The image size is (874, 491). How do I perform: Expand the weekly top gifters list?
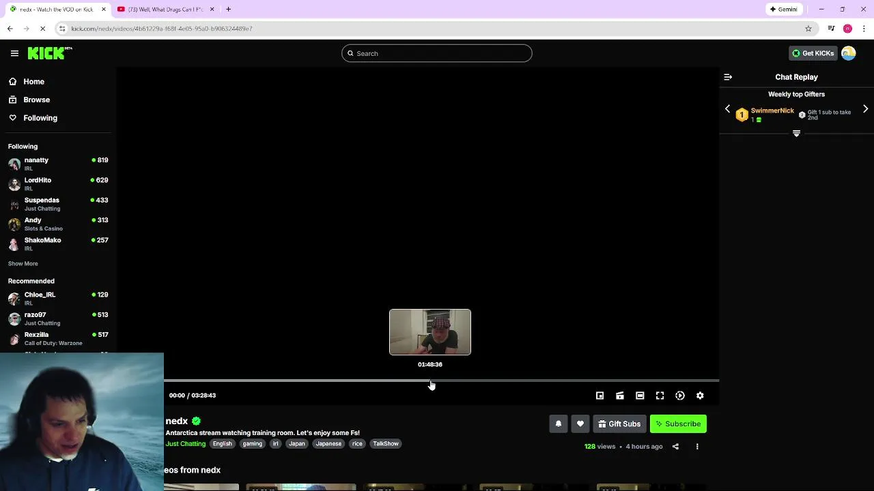coord(796,134)
